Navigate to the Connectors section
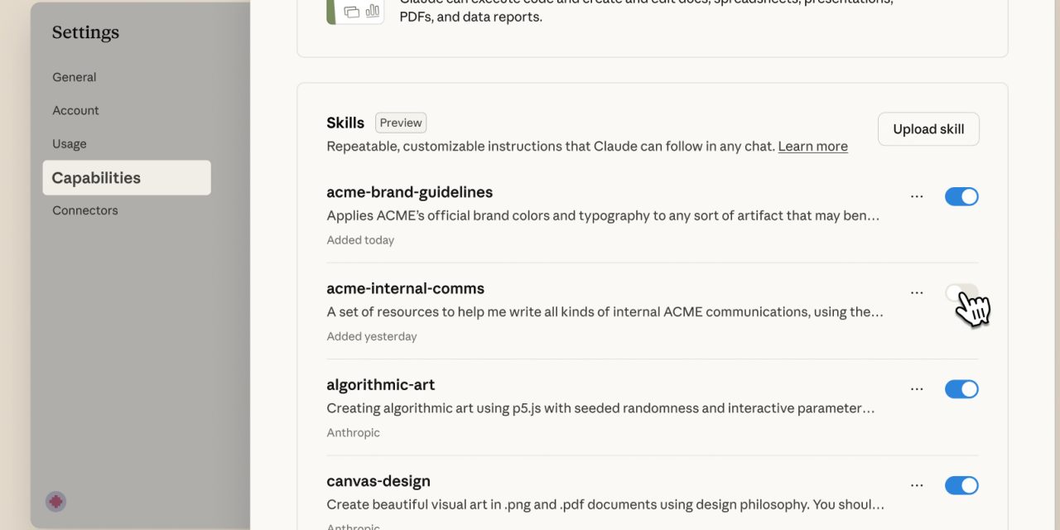Screen dimensions: 1060x530 click(x=84, y=210)
